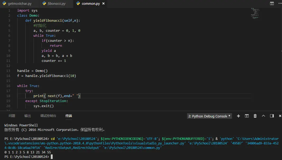Click the Python icon on common.py tab
Screen dimensions: 282x160
click(78, 3)
